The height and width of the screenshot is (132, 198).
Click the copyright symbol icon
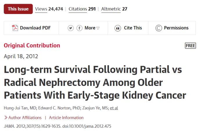coord(159,28)
